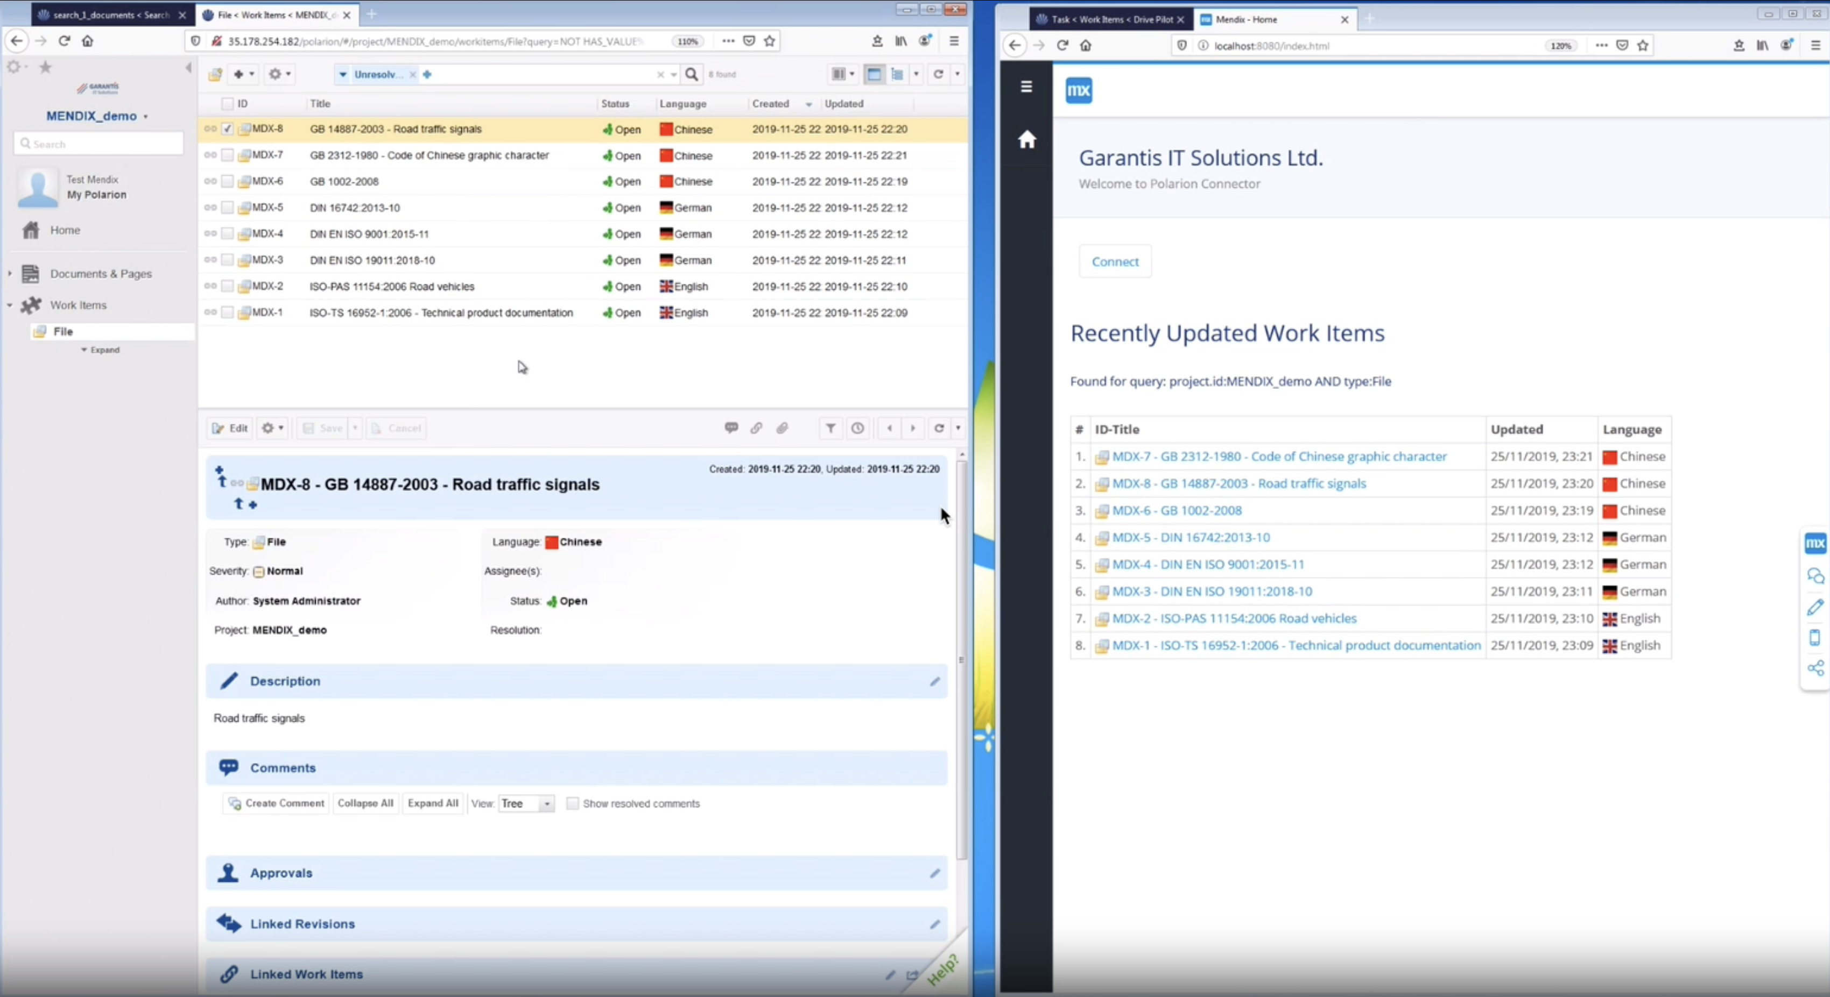
Task: Click the Connect button
Action: [1115, 261]
